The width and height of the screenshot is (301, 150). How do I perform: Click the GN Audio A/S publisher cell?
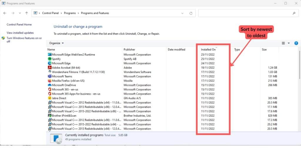pos(132,98)
